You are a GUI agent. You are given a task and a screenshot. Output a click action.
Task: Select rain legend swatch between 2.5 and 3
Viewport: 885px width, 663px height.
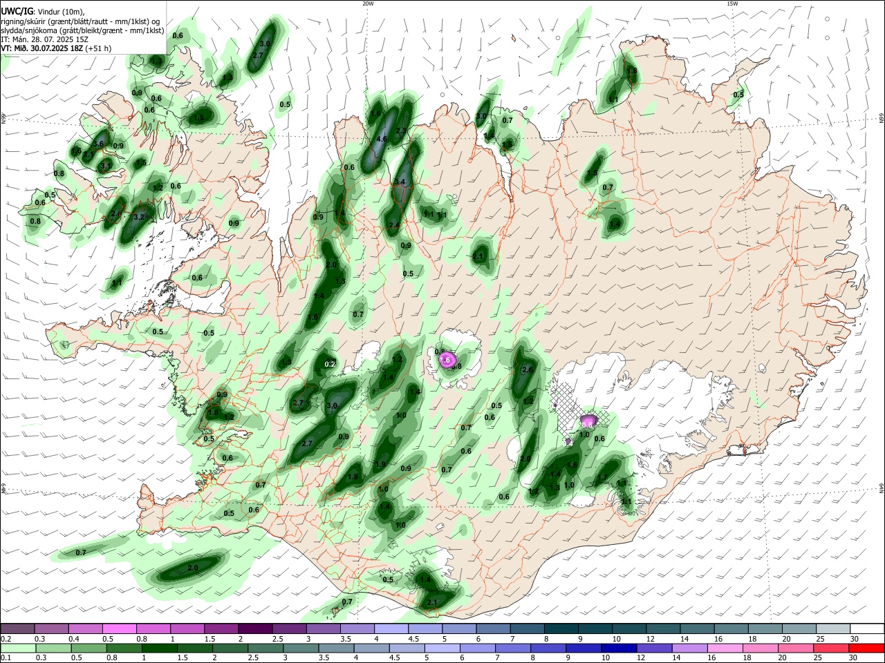[265, 648]
